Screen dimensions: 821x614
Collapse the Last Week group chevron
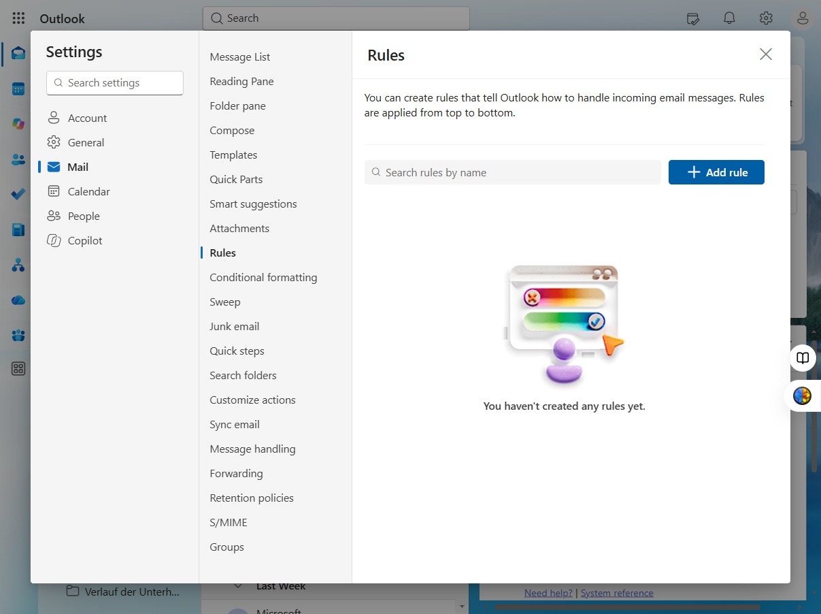[238, 586]
